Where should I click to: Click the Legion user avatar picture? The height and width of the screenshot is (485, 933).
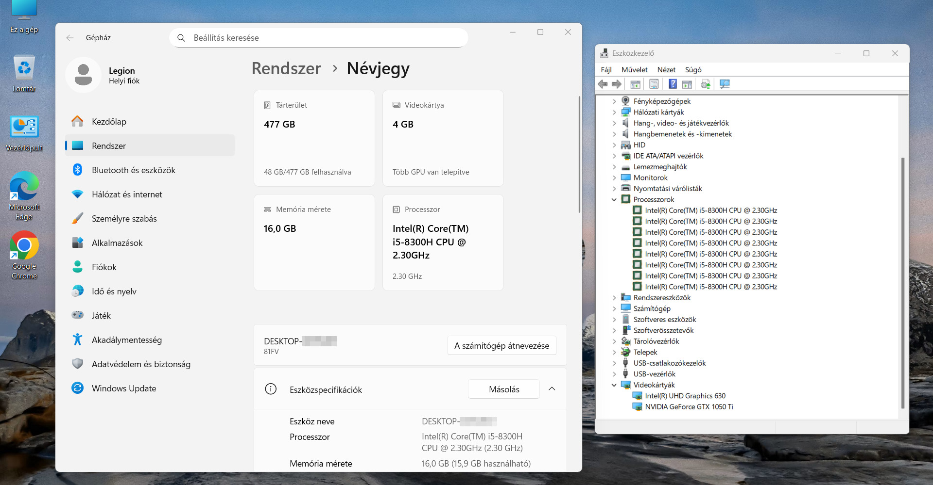[83, 75]
